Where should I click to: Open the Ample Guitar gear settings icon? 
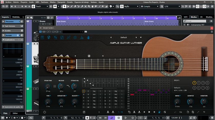[75, 38]
